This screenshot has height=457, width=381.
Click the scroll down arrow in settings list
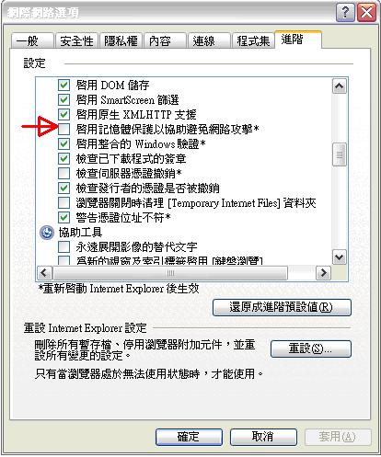[x=340, y=257]
